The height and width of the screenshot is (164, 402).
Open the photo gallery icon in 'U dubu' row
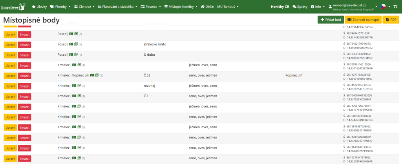coord(76,55)
